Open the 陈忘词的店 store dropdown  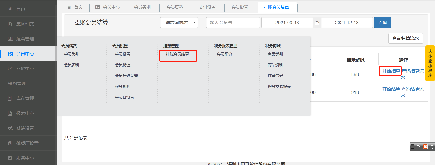(179, 23)
